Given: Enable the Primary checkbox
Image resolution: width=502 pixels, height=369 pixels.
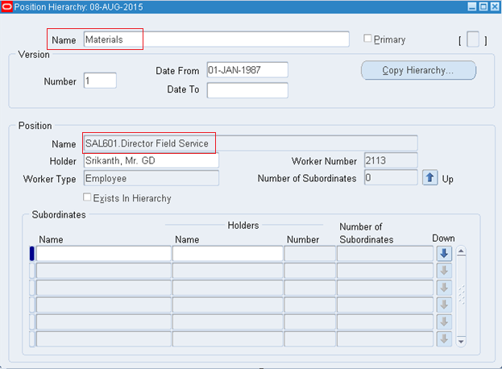Looking at the screenshot, I should pyautogui.click(x=368, y=39).
